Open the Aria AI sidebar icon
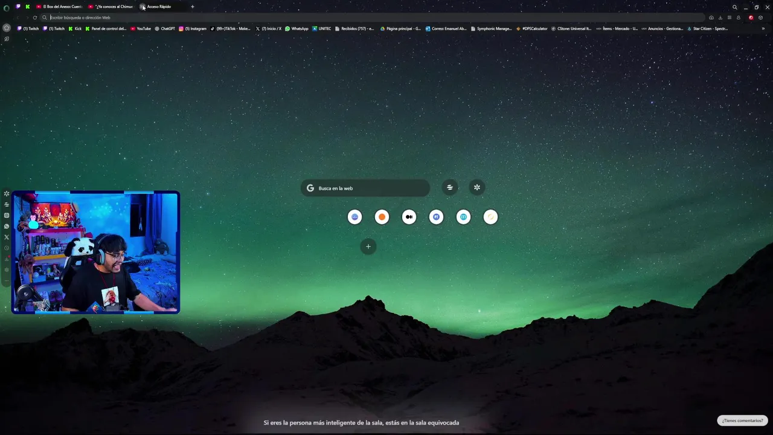The width and height of the screenshot is (773, 435). point(7,194)
